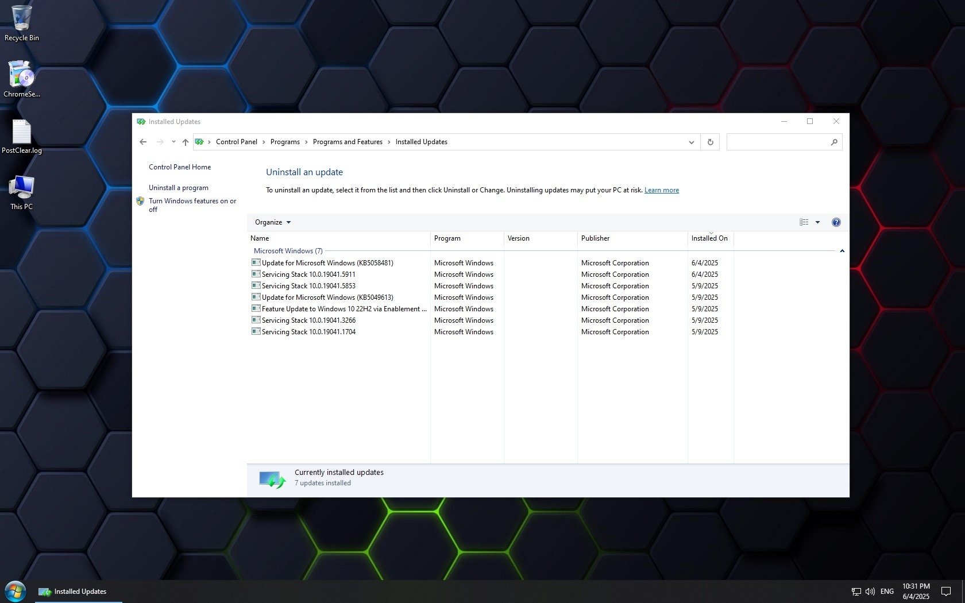
Task: Sort by the Installed On column
Action: click(709, 238)
